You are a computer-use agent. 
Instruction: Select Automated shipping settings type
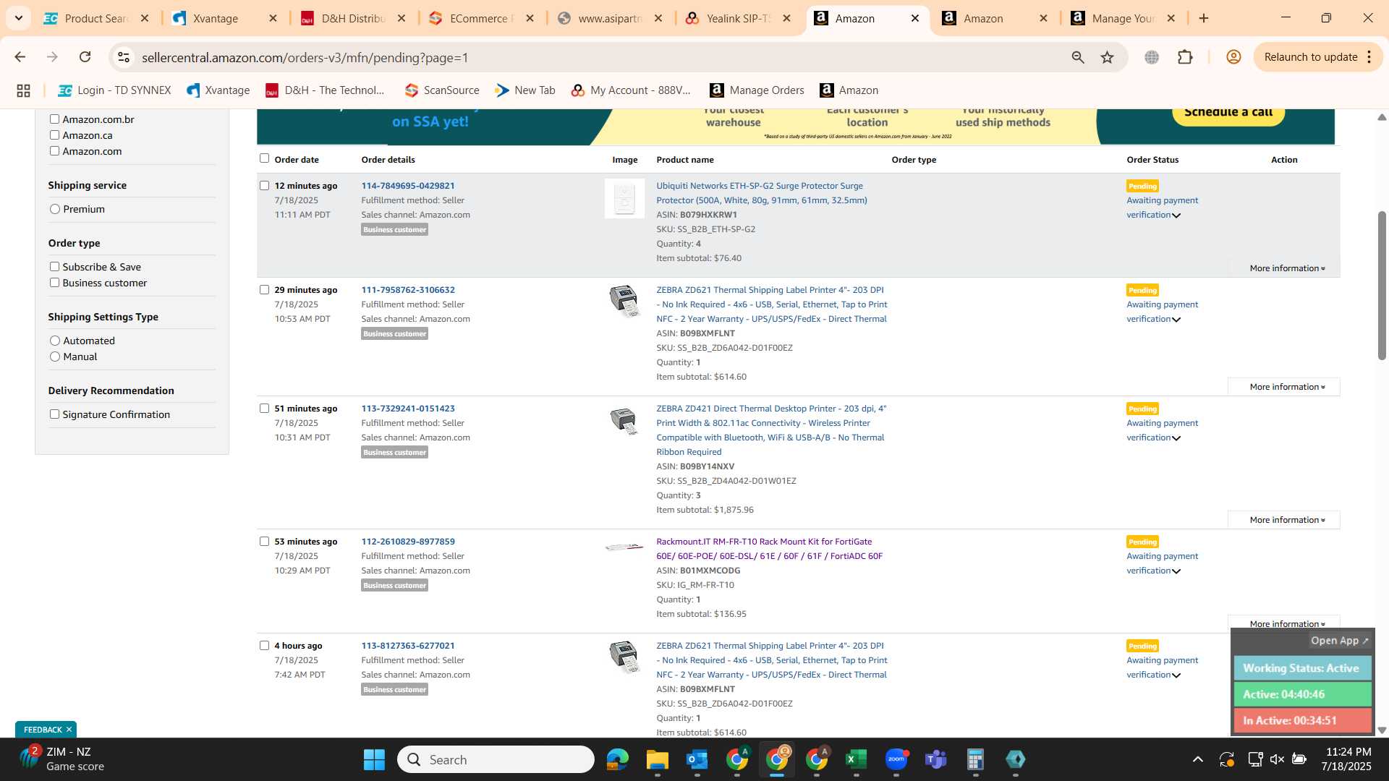55,341
